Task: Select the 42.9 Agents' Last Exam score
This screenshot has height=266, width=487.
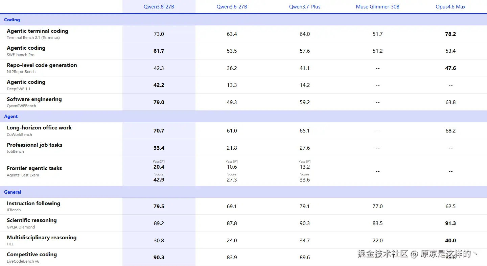Action: 159,180
